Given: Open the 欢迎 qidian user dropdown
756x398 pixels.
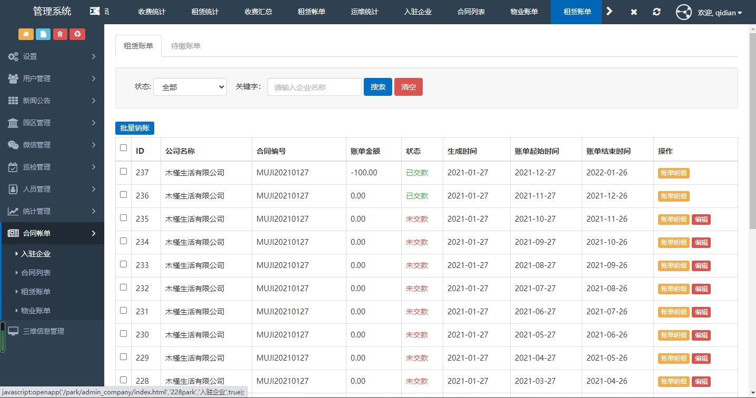Looking at the screenshot, I should 720,13.
